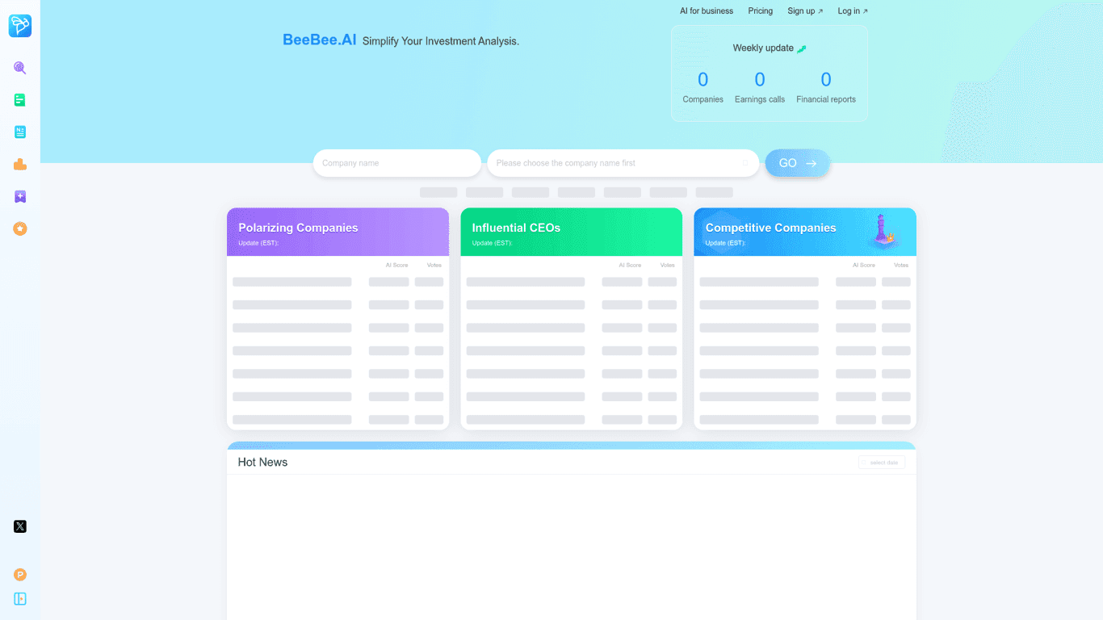Open the purple bookmark-plus sidebar icon
This screenshot has width=1103, height=620.
click(20, 197)
